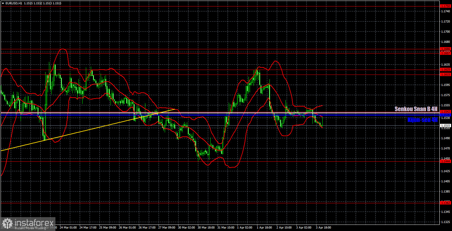Select the 1 Apr 02:00 time label
452x231 pixels.
click(246, 228)
